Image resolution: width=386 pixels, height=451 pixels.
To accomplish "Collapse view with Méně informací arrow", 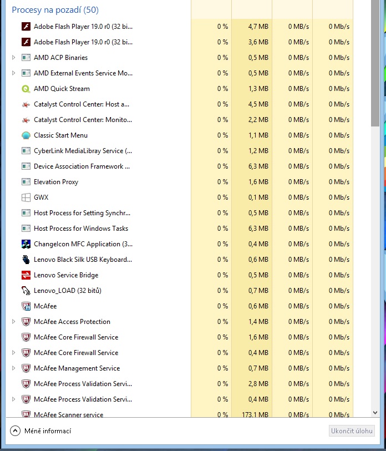I will pyautogui.click(x=15, y=431).
